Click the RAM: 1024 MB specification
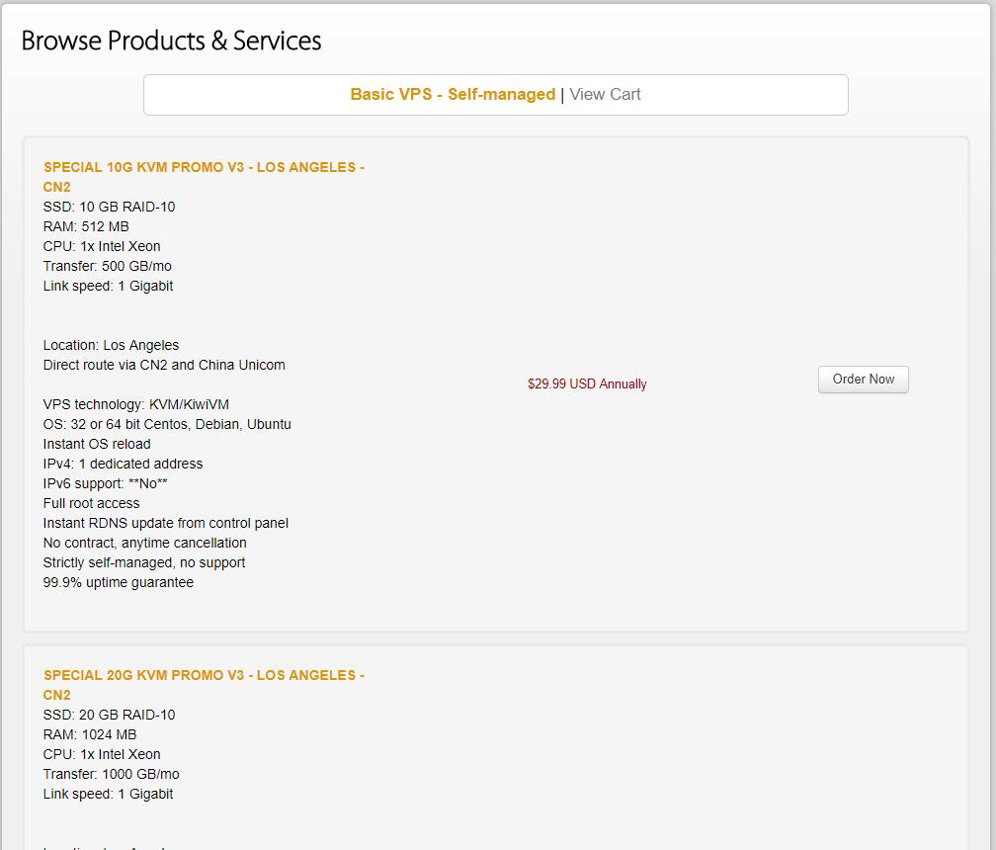Viewport: 996px width, 850px height. point(90,735)
